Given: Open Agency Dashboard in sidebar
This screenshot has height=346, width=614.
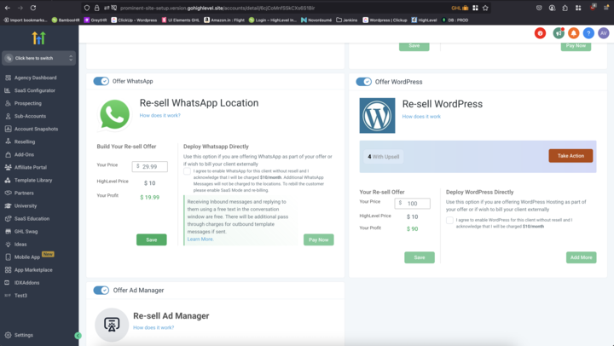Looking at the screenshot, I should [x=35, y=78].
